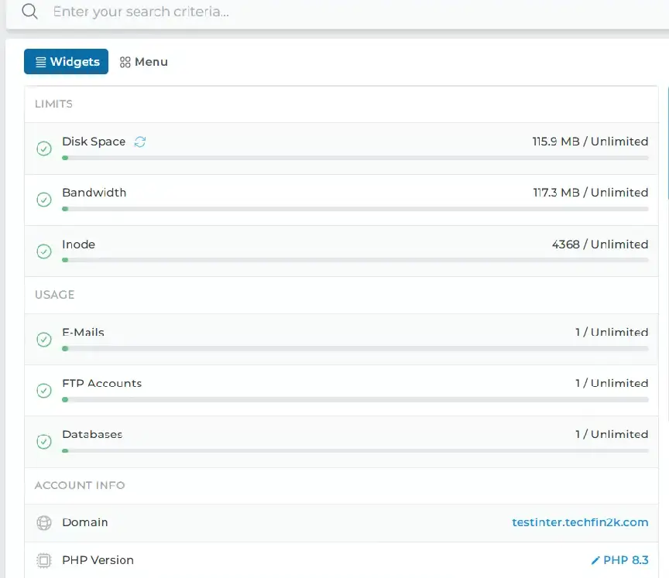Click the pencil icon next to PHP 8.3
The image size is (669, 578).
click(595, 560)
